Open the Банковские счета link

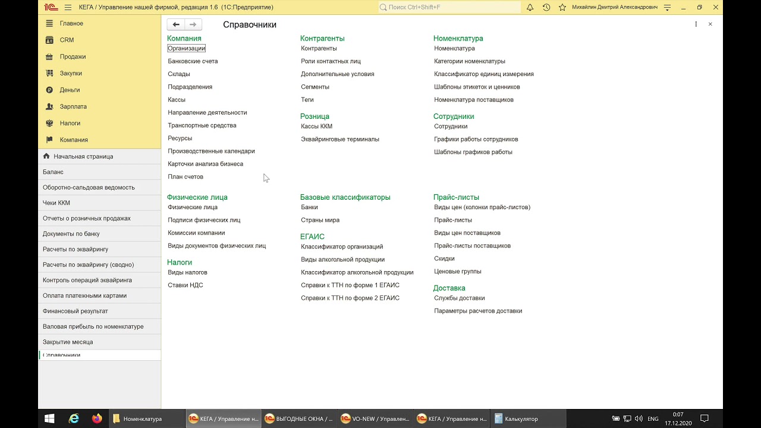coord(193,61)
